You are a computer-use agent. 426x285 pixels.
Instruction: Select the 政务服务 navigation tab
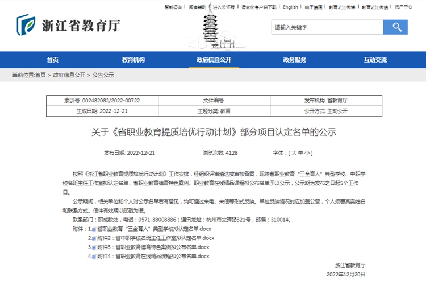(x=295, y=60)
